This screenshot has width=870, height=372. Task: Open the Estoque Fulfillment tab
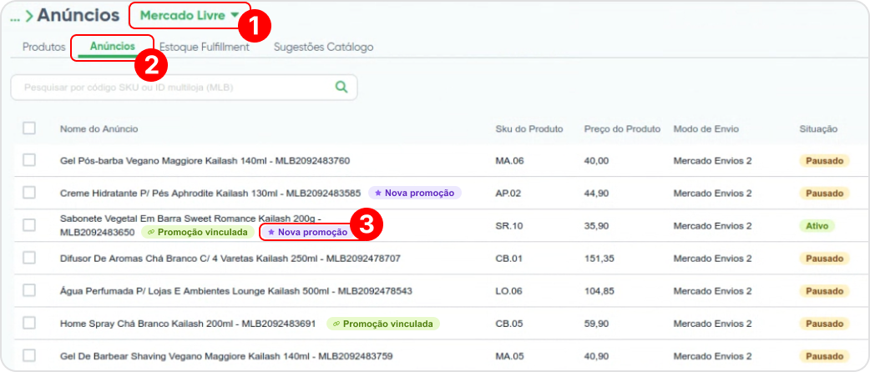pos(205,47)
